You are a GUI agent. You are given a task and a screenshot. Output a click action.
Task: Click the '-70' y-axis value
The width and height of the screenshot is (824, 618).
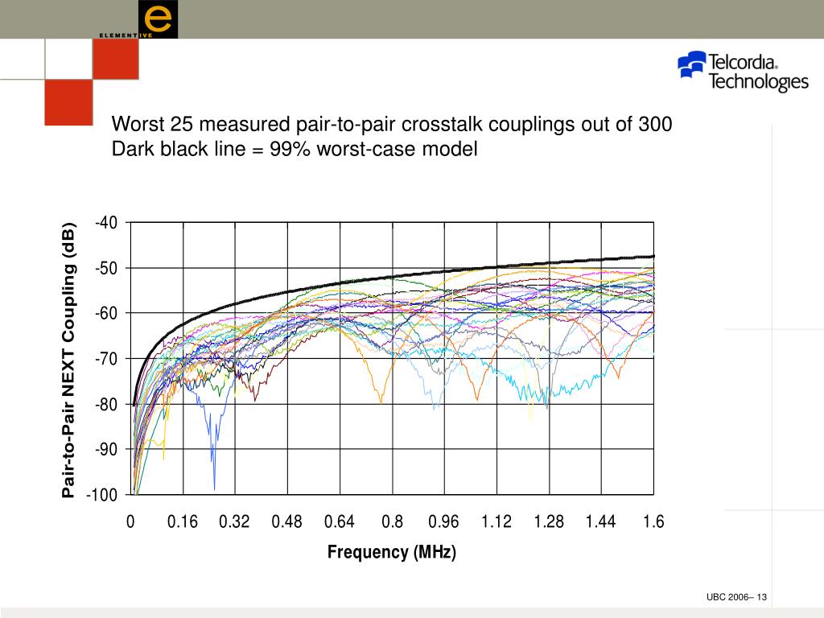[x=106, y=359]
